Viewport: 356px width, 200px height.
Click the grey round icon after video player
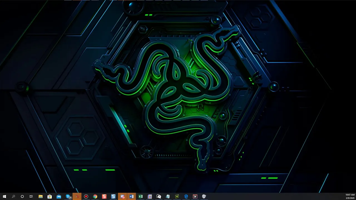coord(204,196)
